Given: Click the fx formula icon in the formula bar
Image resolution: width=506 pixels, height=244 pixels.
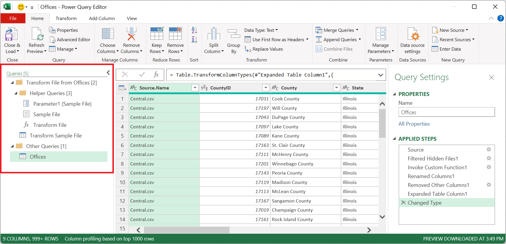Looking at the screenshot, I should 156,75.
